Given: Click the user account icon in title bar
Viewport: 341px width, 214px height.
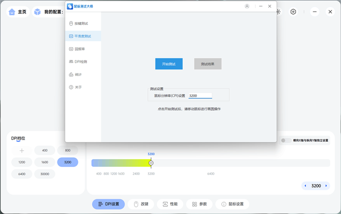Looking at the screenshot, I should pos(247,6).
